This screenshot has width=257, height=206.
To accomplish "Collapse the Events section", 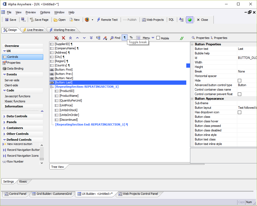I will 5,74.
